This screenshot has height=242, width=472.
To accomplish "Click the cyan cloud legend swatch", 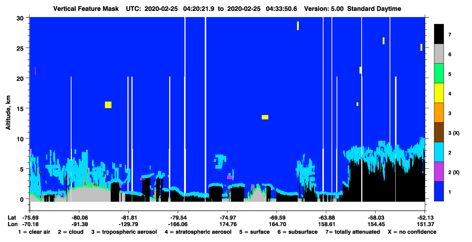I will click(x=439, y=152).
